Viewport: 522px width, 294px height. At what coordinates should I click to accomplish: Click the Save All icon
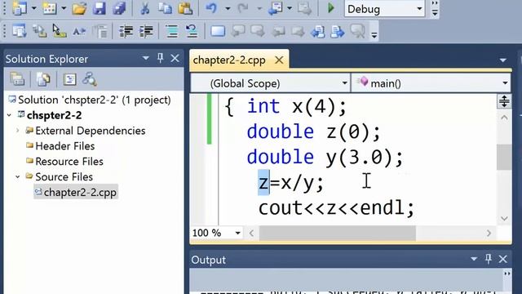point(119,8)
